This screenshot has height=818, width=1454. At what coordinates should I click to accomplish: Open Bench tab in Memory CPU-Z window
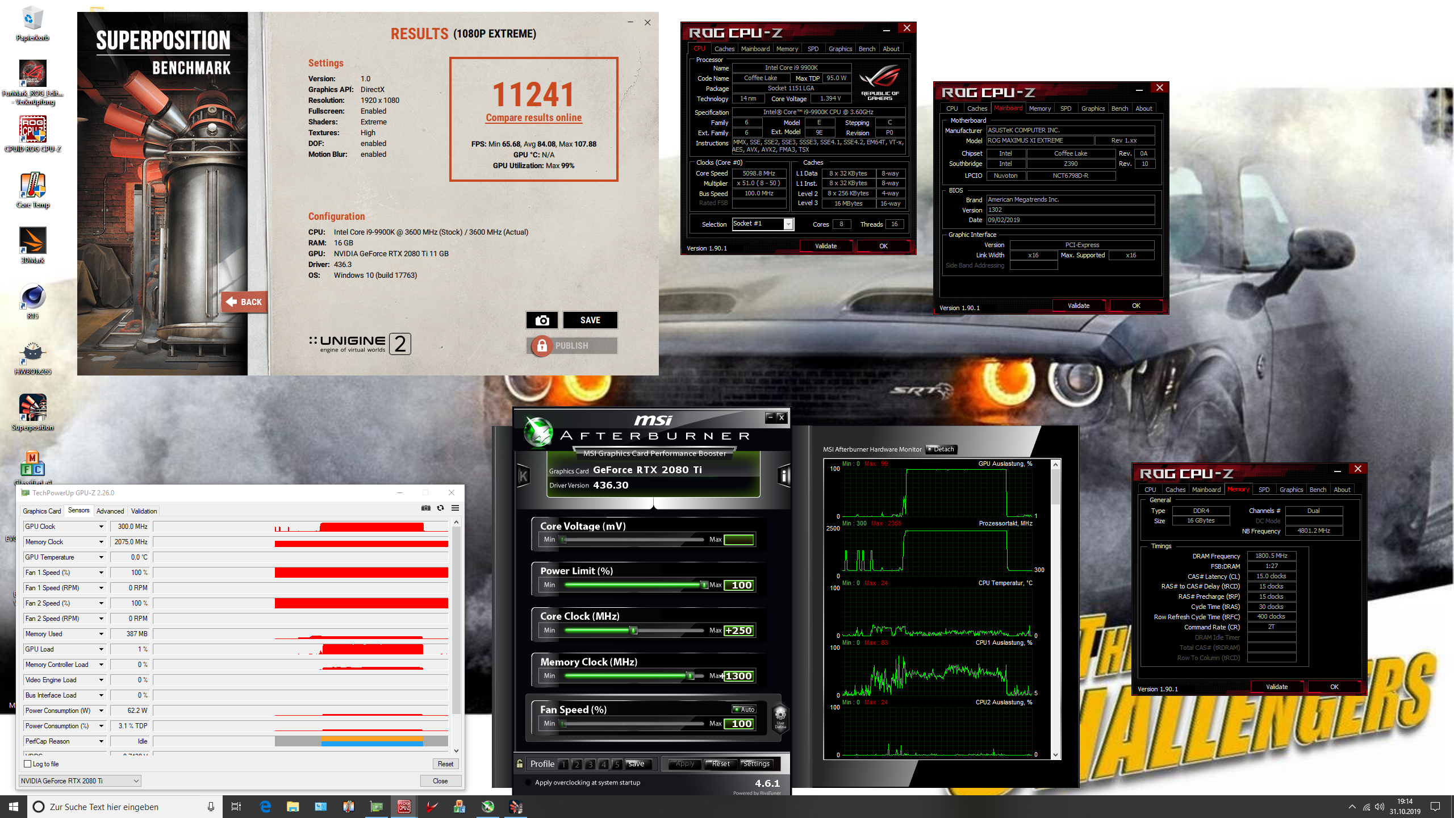pos(1318,490)
